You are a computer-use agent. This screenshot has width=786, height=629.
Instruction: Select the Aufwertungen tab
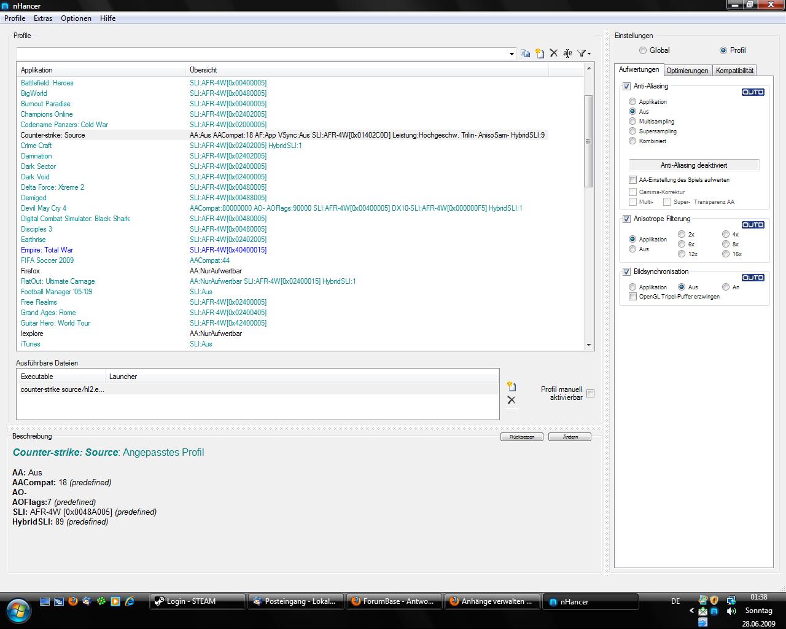(639, 70)
